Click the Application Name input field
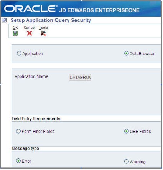The height and width of the screenshot is (170, 163). (80, 78)
